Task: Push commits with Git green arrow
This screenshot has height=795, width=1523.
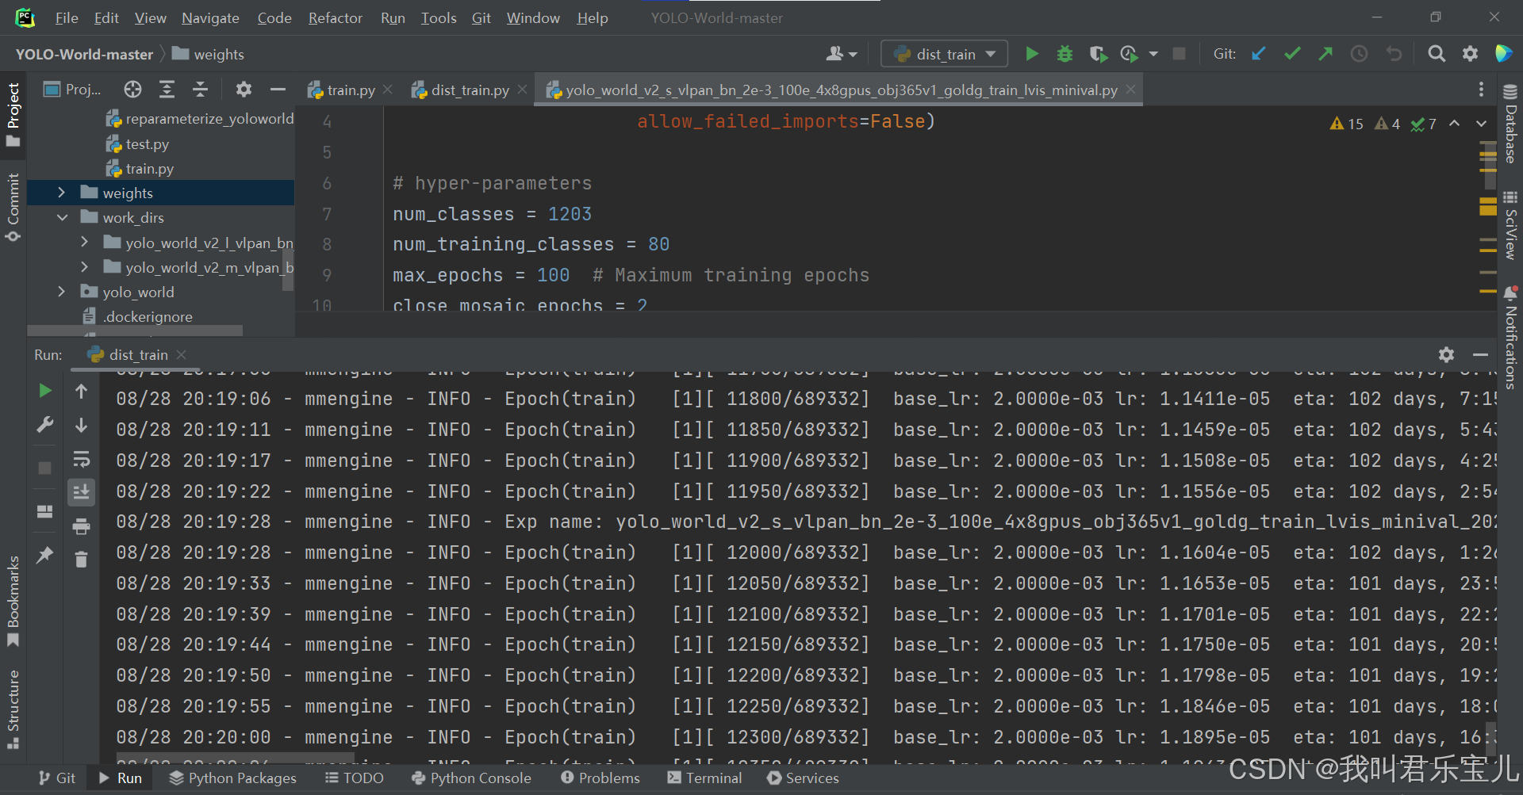Action: 1325,54
